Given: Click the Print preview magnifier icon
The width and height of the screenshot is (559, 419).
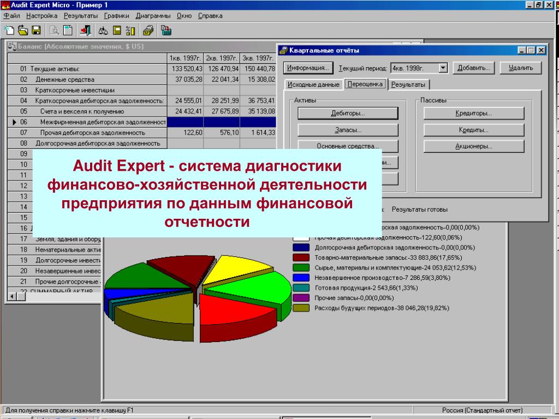Looking at the screenshot, I should [x=54, y=31].
